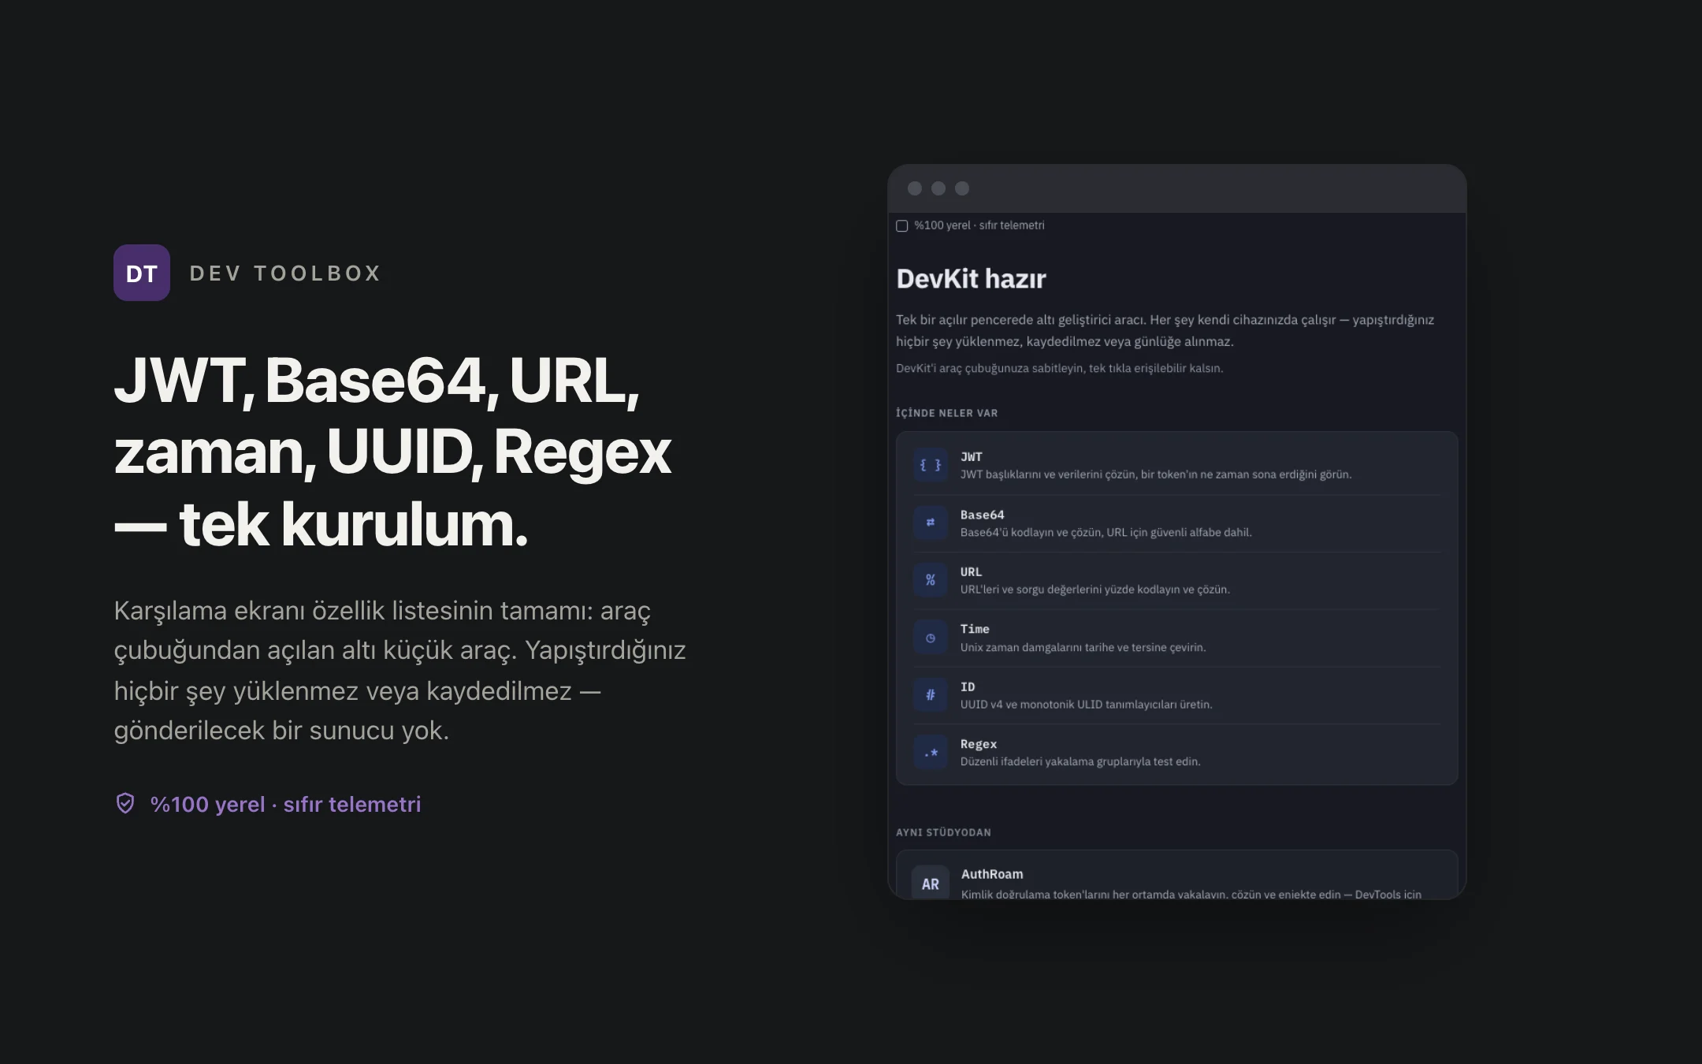Click the İÇİNDE NELER VAR section label
The width and height of the screenshot is (1702, 1064).
click(x=947, y=413)
